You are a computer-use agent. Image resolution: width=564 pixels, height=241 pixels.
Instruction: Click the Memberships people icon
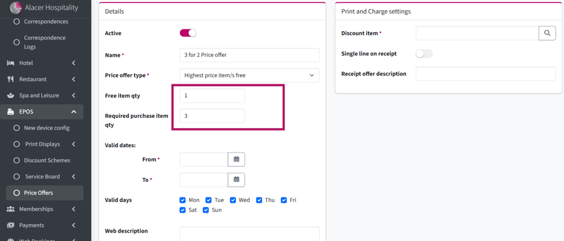pyautogui.click(x=11, y=209)
